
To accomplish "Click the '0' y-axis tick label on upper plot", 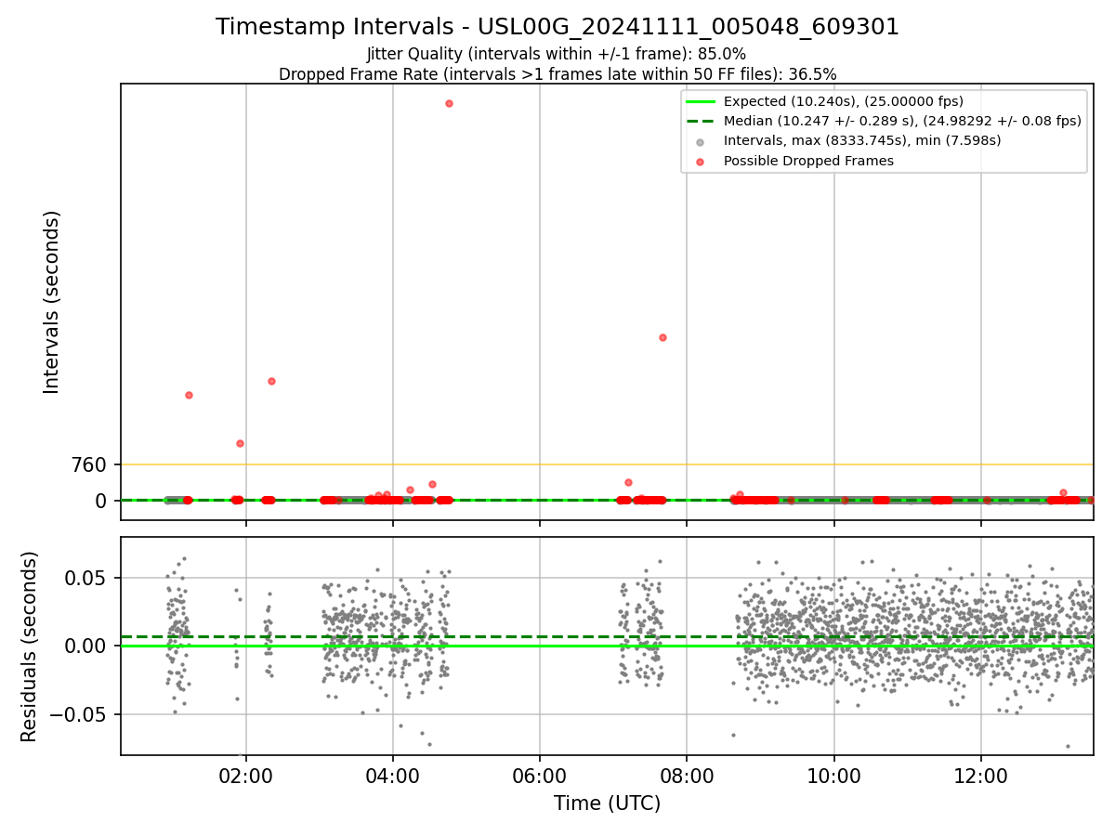I will pyautogui.click(x=103, y=501).
